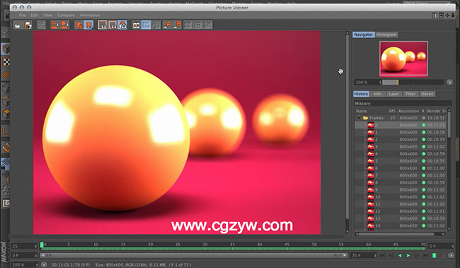The height and width of the screenshot is (268, 460).
Task: Select the Filter tab
Action: click(x=410, y=94)
